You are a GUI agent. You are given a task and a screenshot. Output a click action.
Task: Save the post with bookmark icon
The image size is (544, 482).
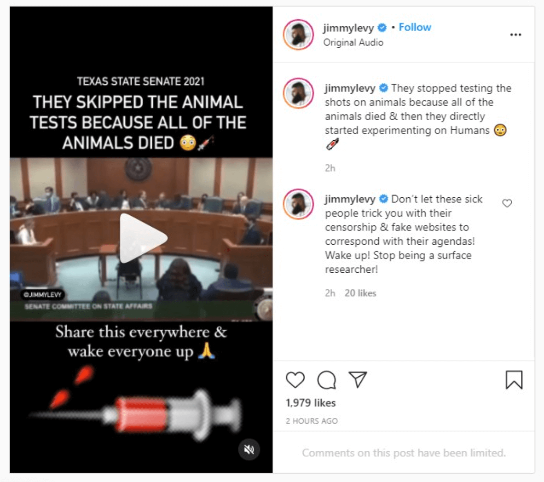pos(514,380)
